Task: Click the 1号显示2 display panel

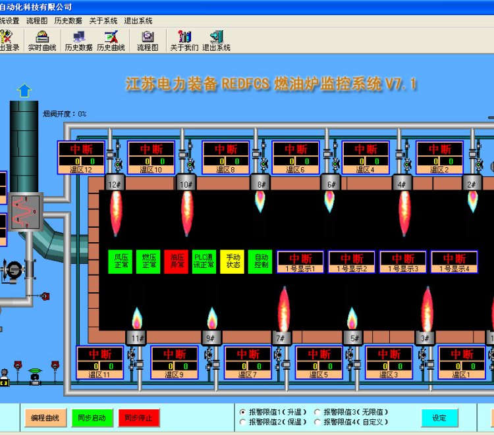Action: click(x=352, y=262)
